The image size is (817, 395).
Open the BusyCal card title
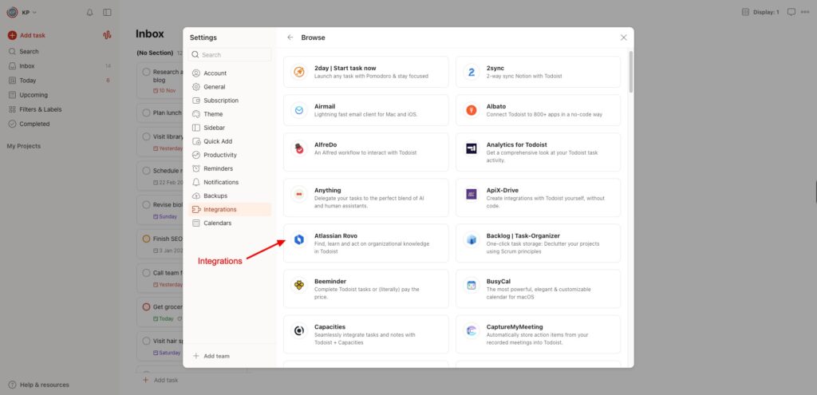click(x=498, y=282)
